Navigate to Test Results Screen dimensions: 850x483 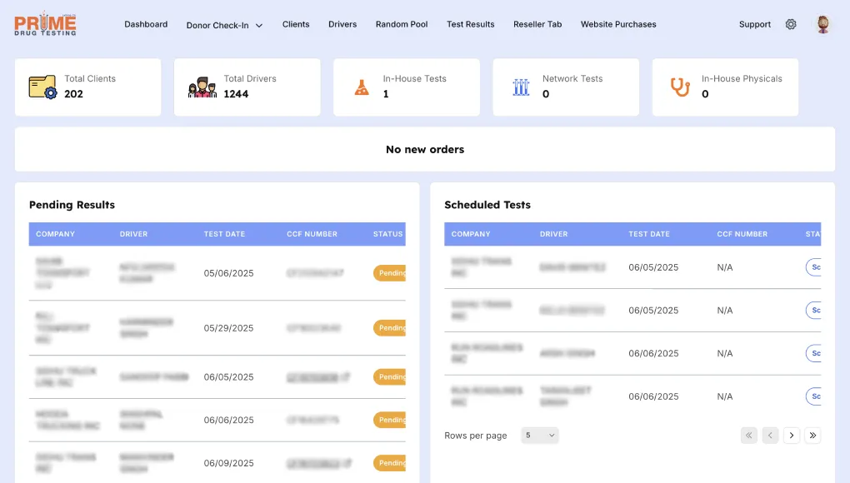coord(470,24)
